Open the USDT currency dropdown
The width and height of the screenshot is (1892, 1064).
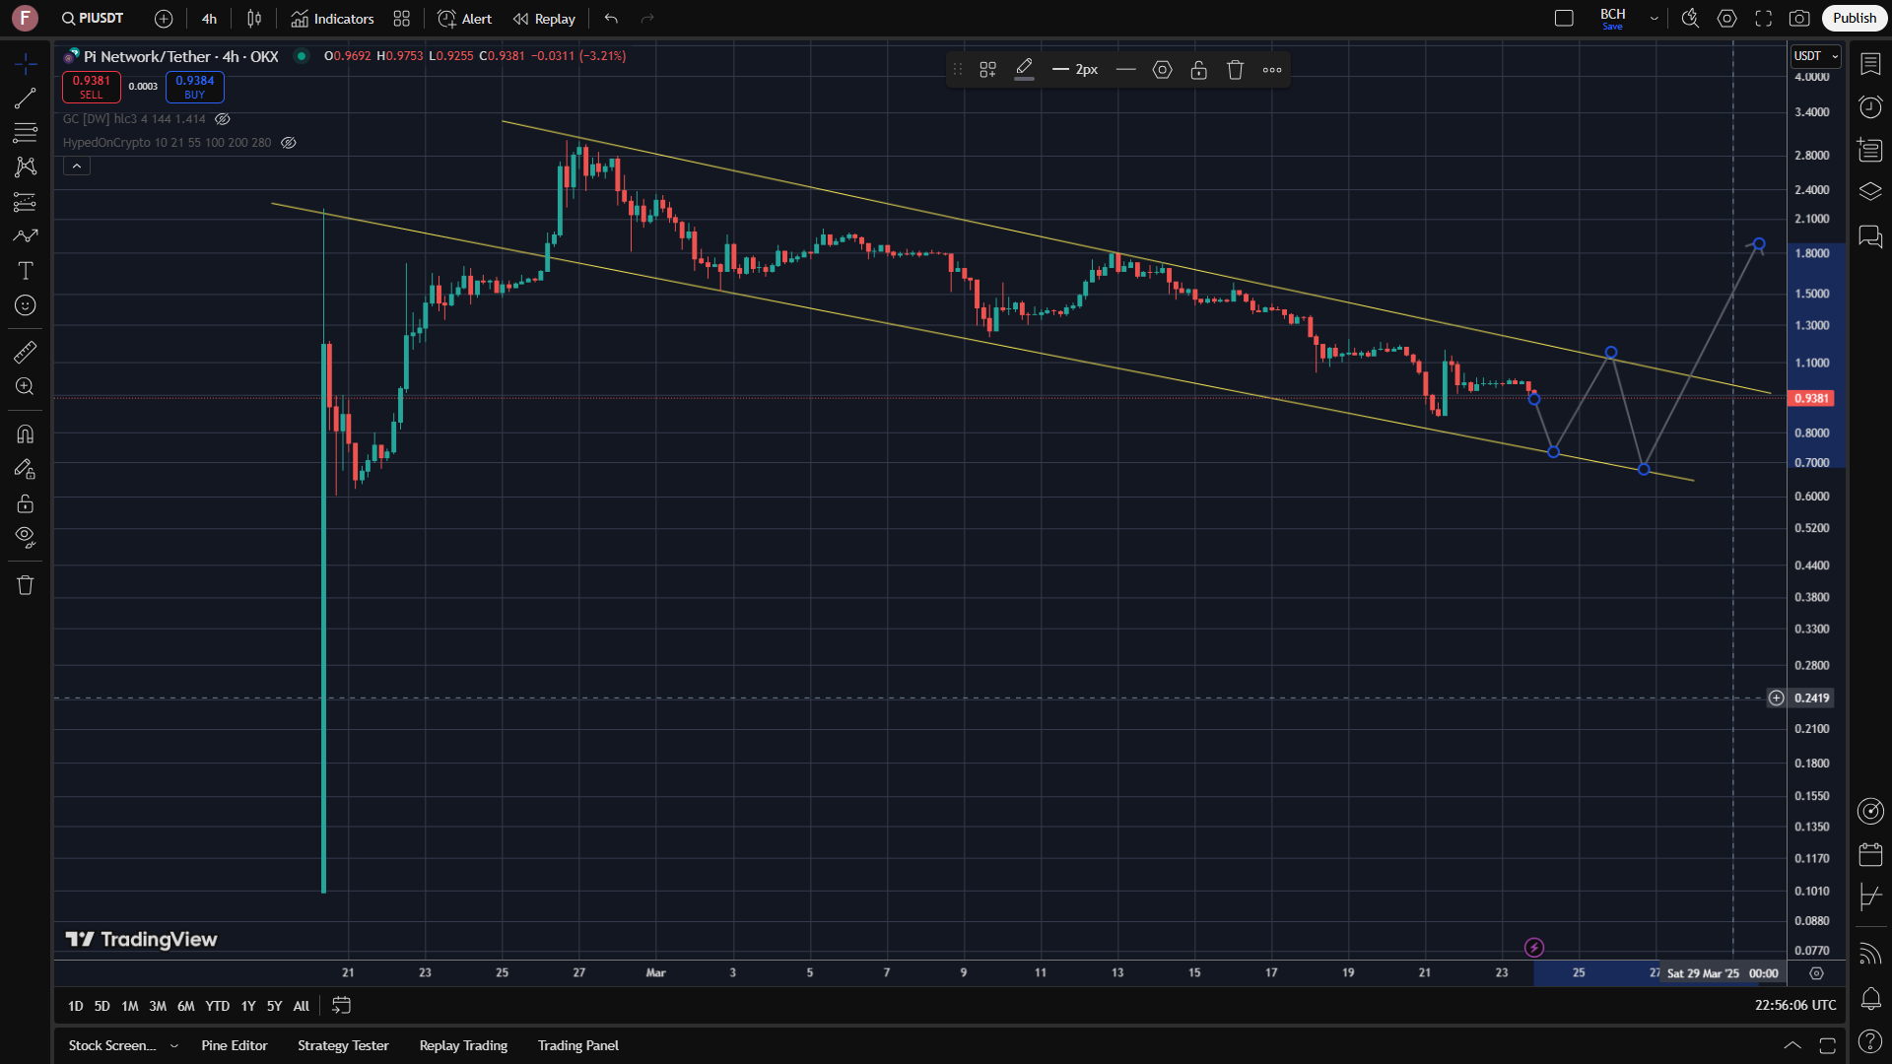point(1816,56)
